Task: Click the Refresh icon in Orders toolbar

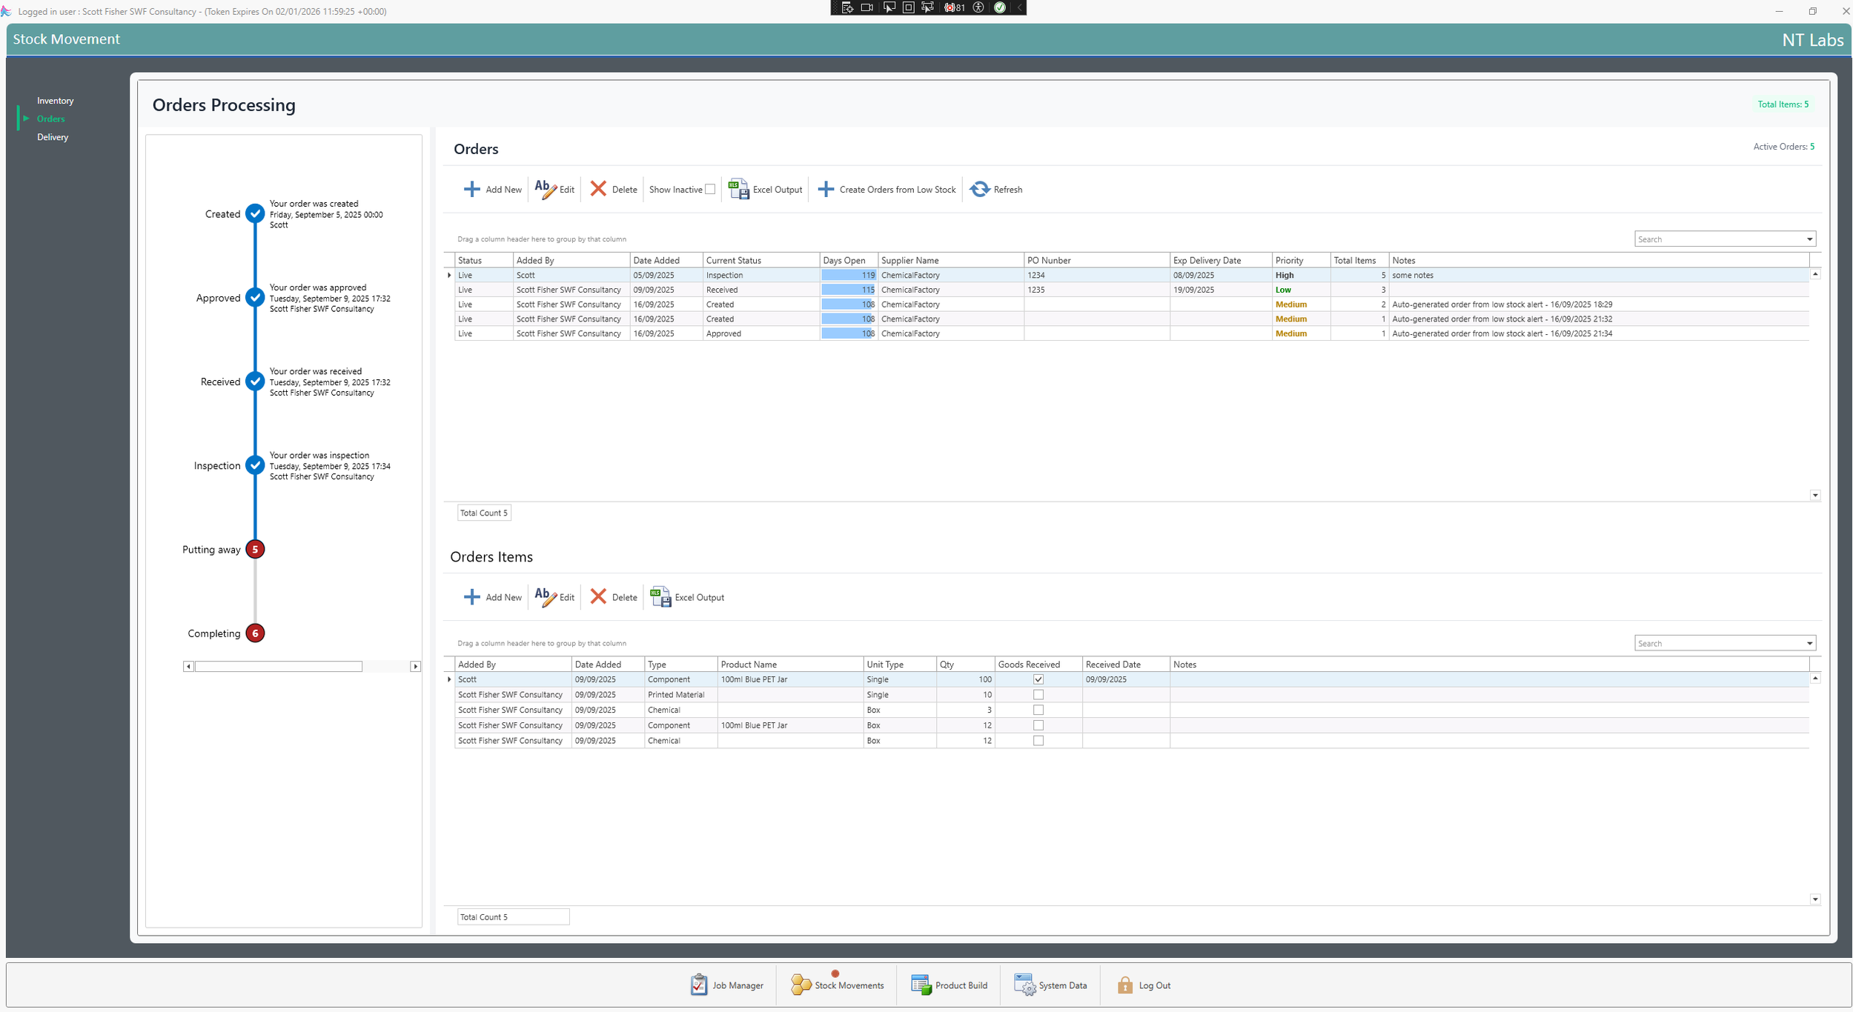Action: [x=979, y=190]
